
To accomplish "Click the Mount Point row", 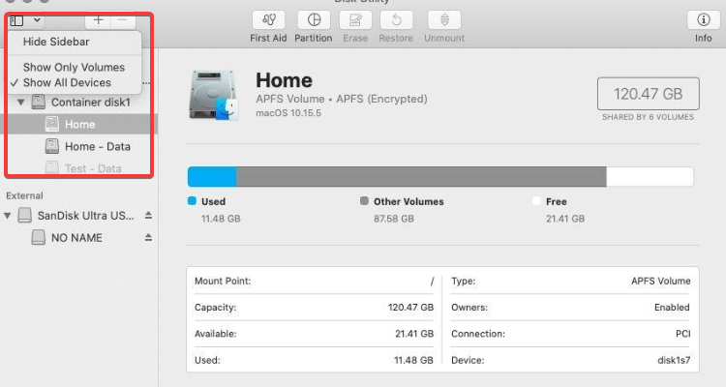I will [314, 281].
